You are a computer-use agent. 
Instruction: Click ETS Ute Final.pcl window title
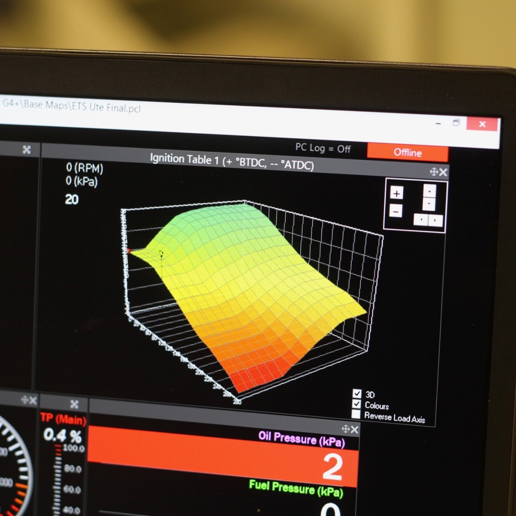[106, 107]
